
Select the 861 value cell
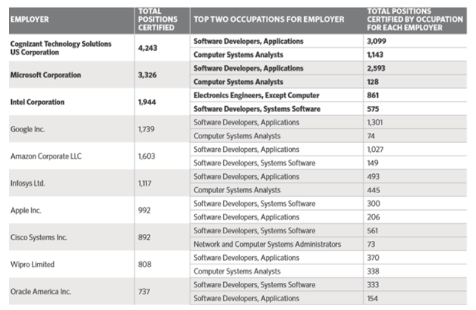[415, 95]
